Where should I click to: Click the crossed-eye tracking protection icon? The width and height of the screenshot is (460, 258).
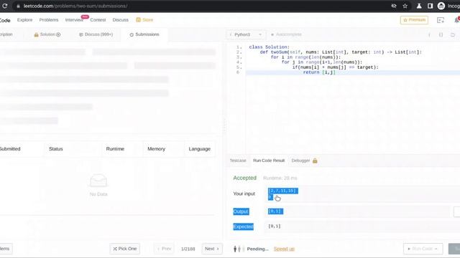[x=394, y=6]
